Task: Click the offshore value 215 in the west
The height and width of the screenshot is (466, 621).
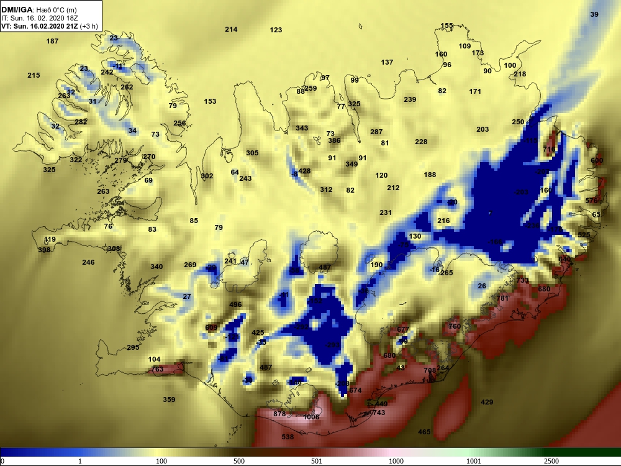Action: pos(34,75)
